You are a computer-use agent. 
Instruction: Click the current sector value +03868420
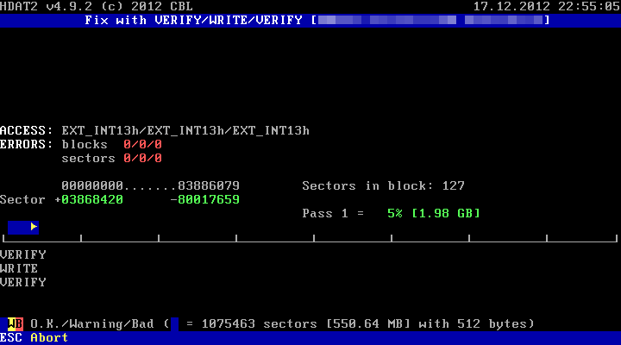point(89,199)
